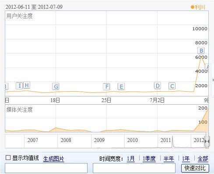This screenshot has height=174, width=214.
Task: Click the 18日 axis date label
Action: (x=55, y=100)
